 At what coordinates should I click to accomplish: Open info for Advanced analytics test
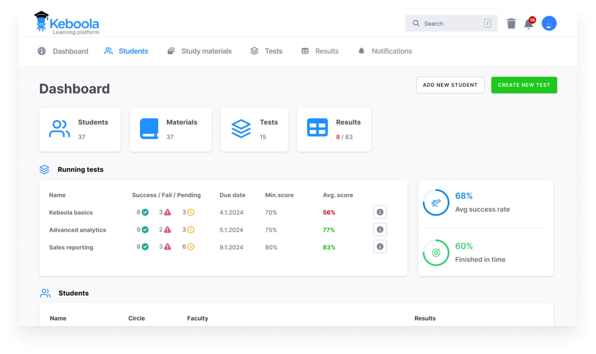380,229
